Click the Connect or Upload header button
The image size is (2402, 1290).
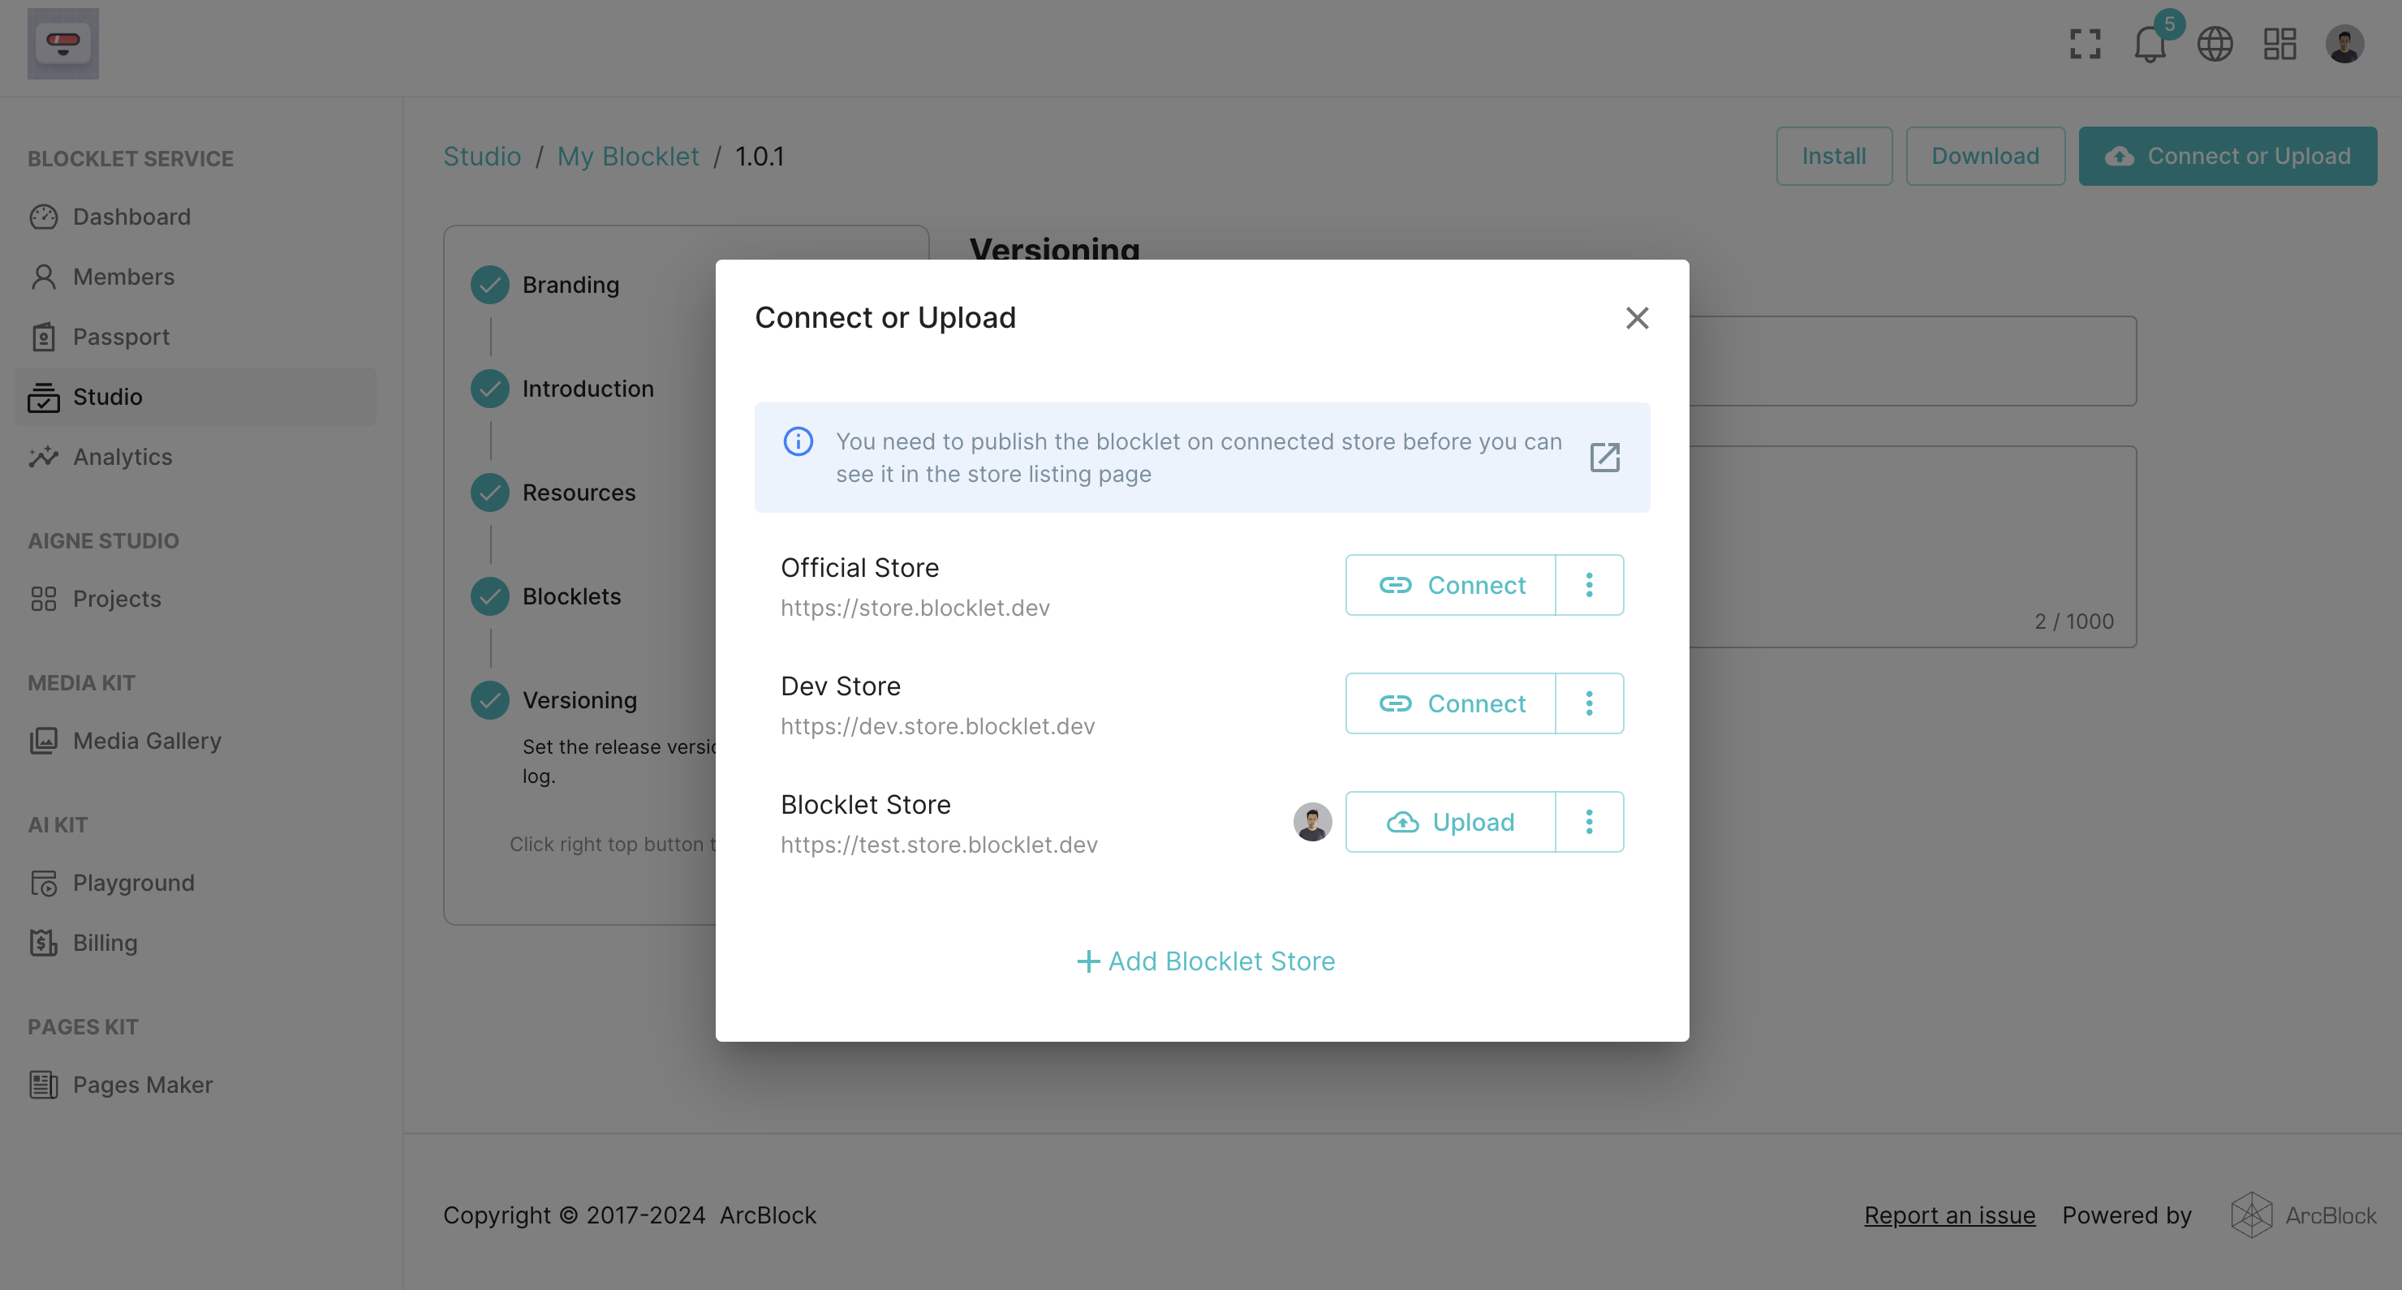coord(2227,157)
